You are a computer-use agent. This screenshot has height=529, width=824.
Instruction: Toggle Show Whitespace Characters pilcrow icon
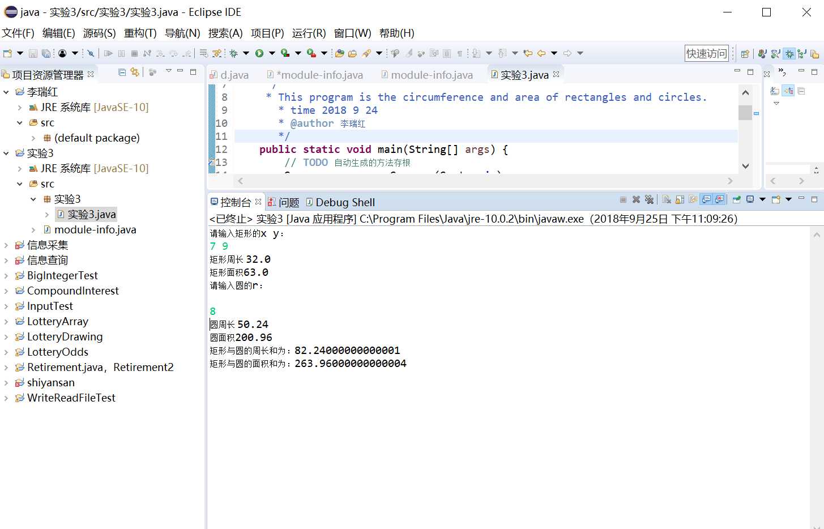(460, 54)
